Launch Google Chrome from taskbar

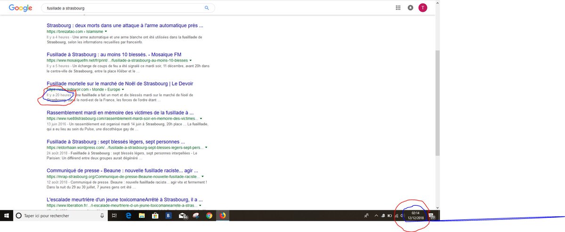point(209,216)
